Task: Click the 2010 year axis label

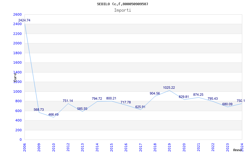Action: pos(54,147)
